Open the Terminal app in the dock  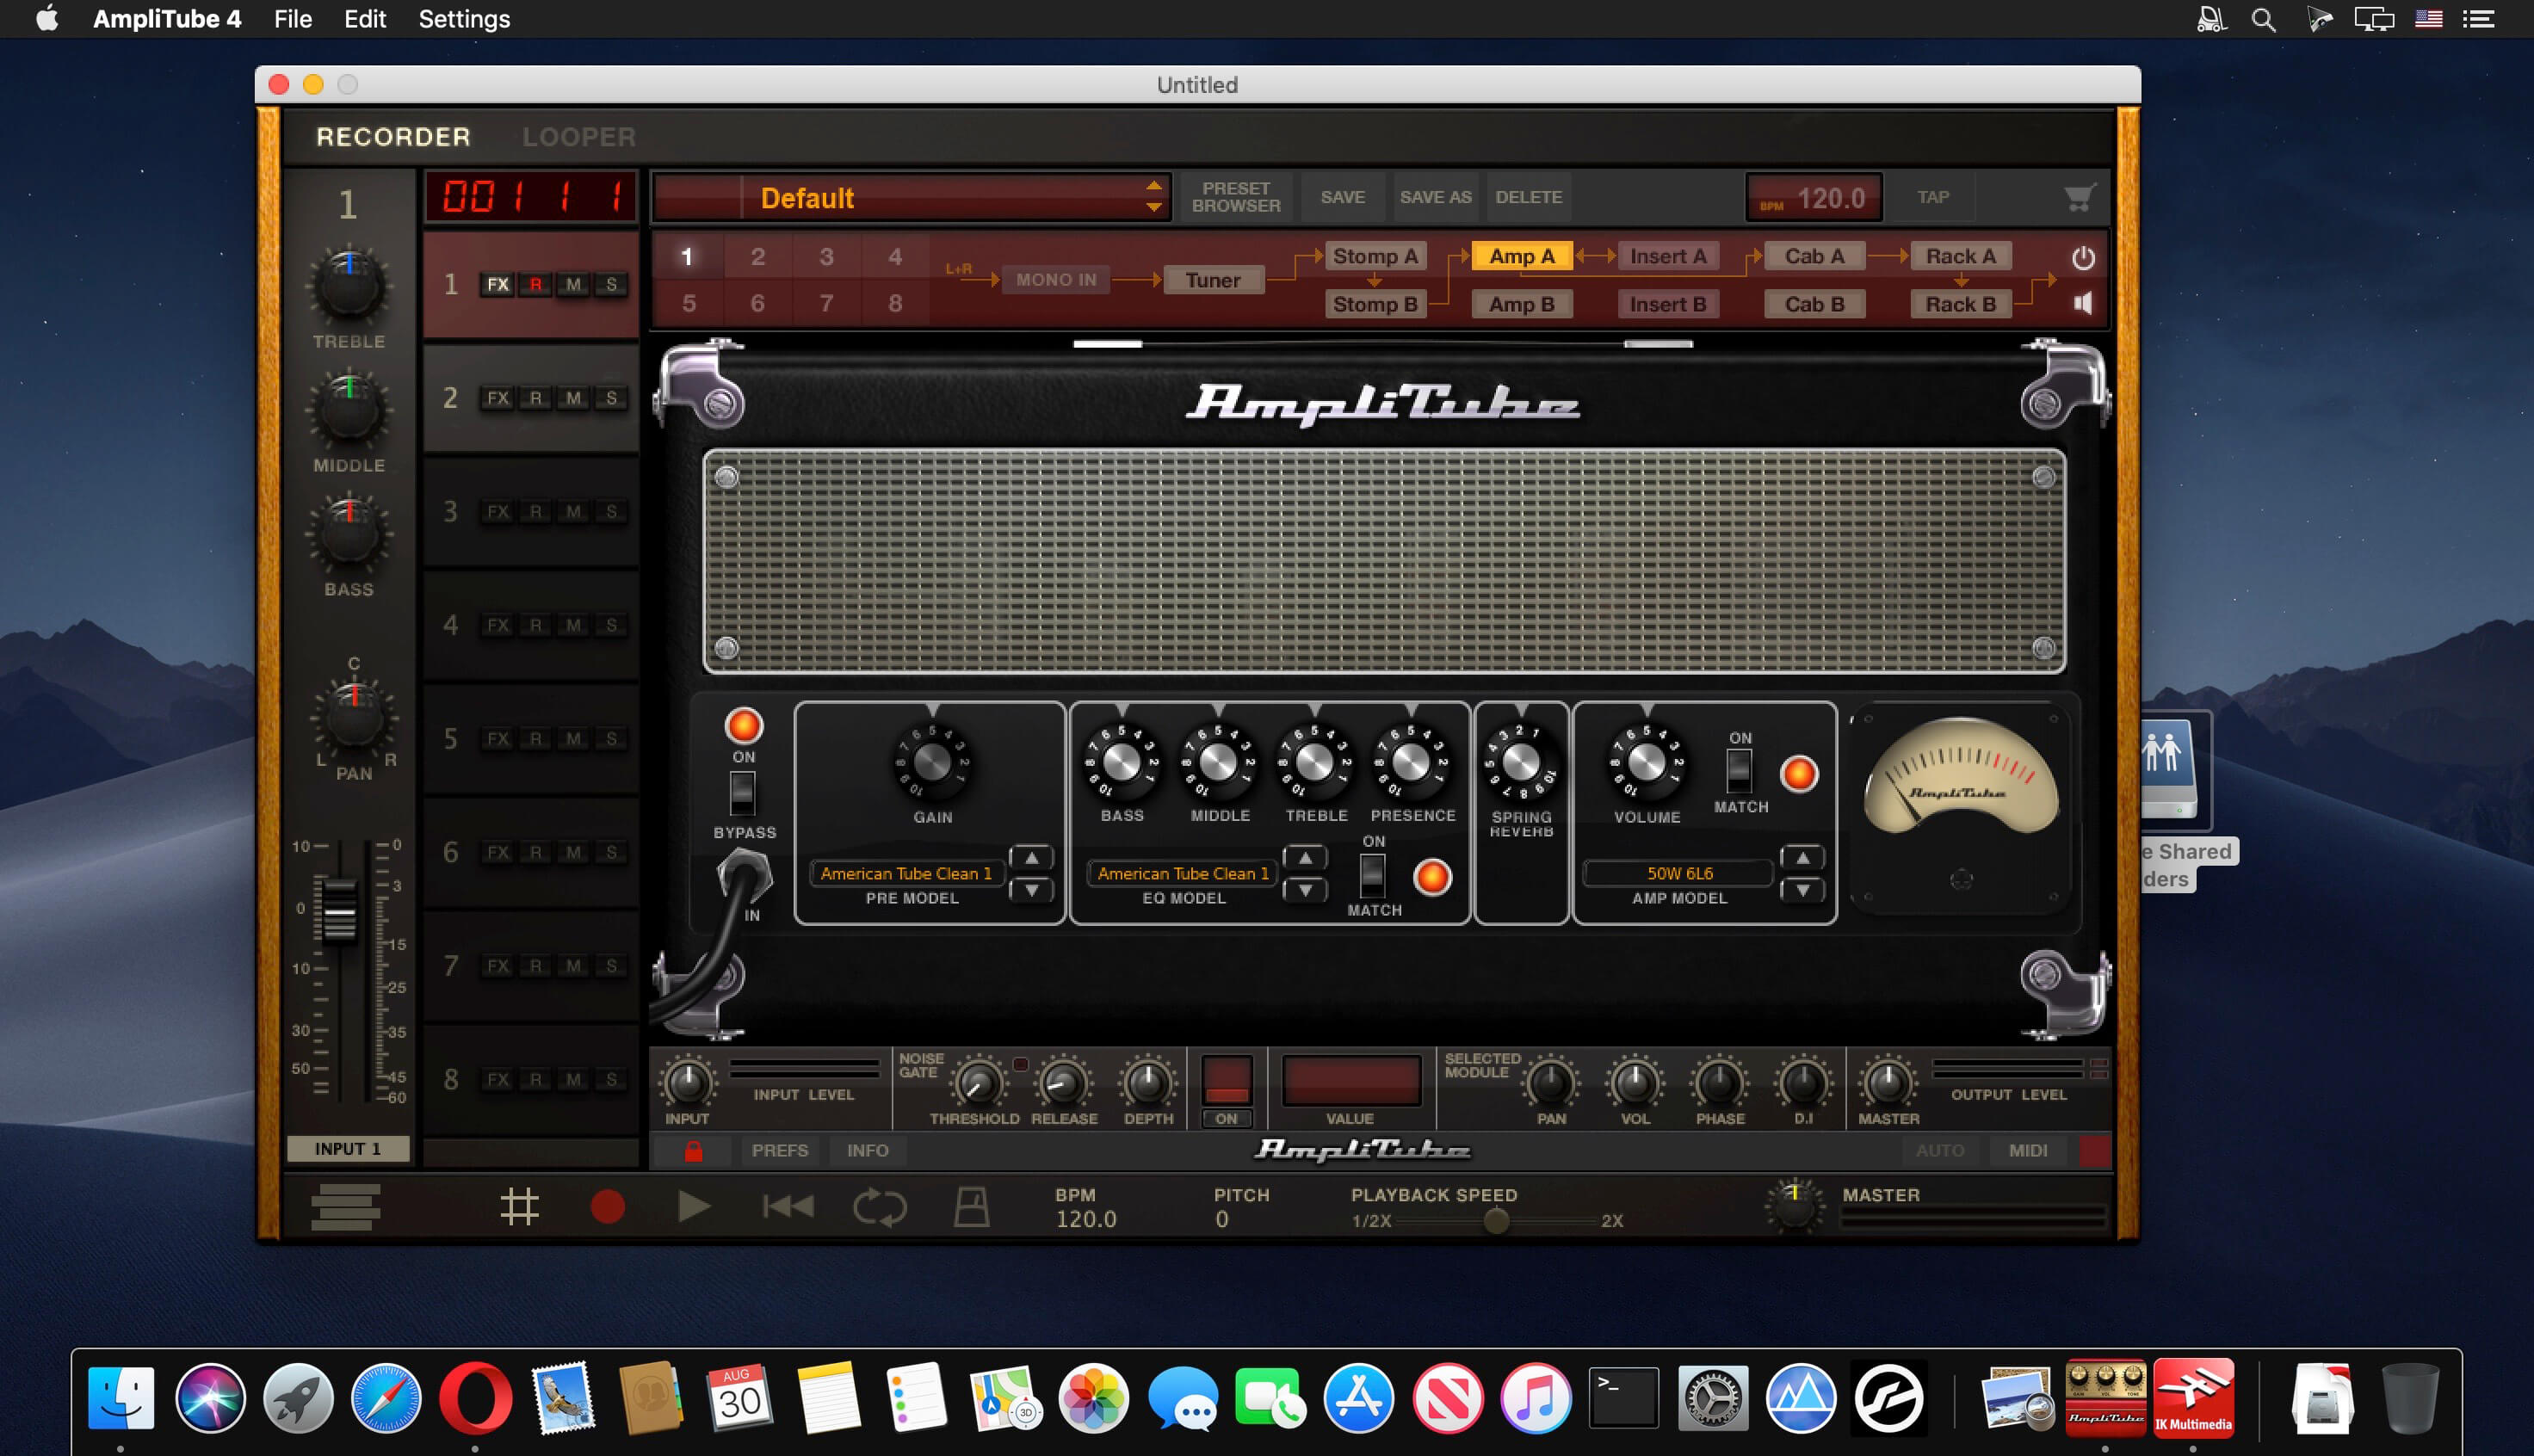point(1623,1398)
